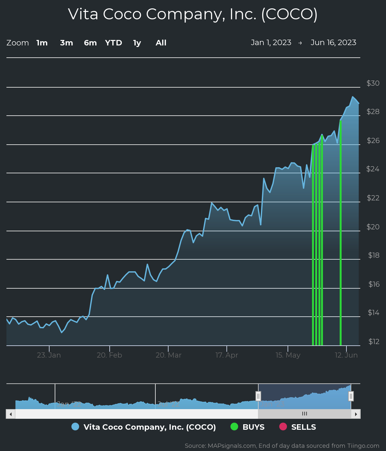Click the red SELLS legend marker

click(x=283, y=427)
